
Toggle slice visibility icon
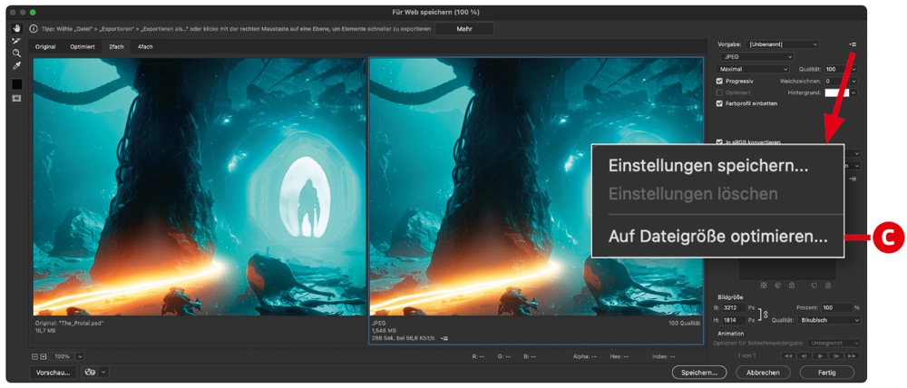click(x=16, y=99)
